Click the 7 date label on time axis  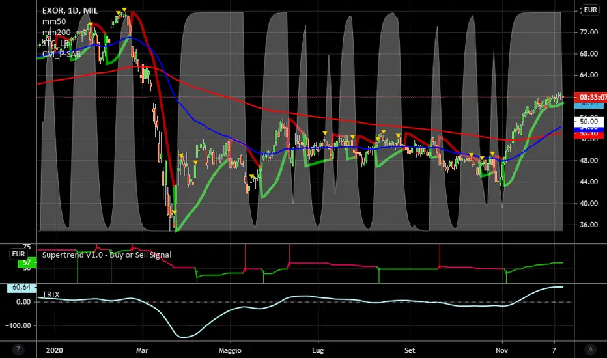click(554, 350)
